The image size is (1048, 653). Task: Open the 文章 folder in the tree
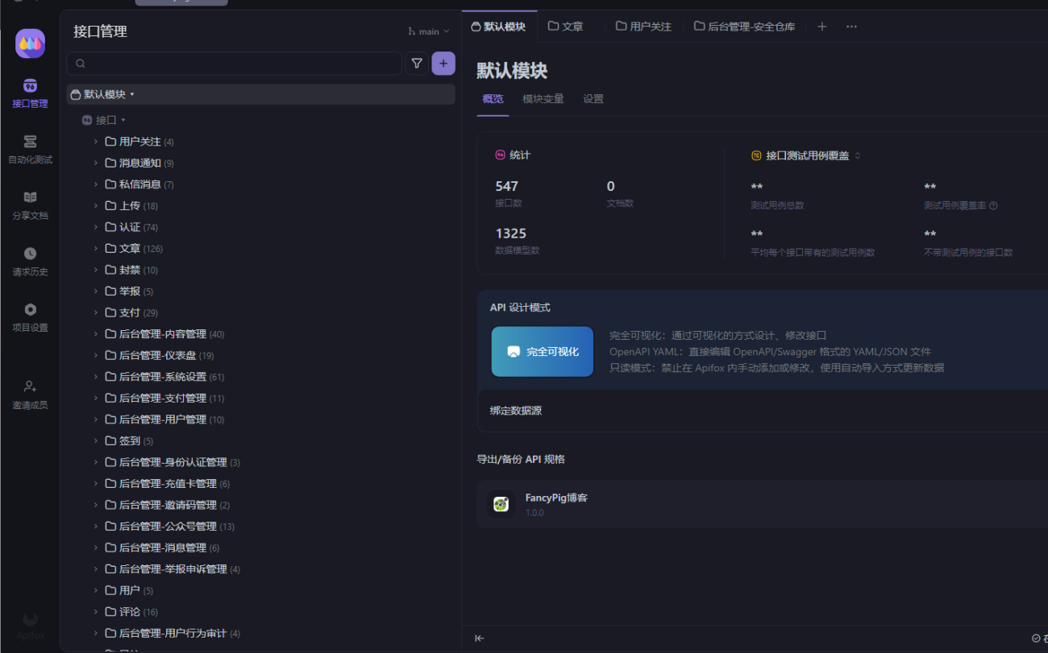130,249
